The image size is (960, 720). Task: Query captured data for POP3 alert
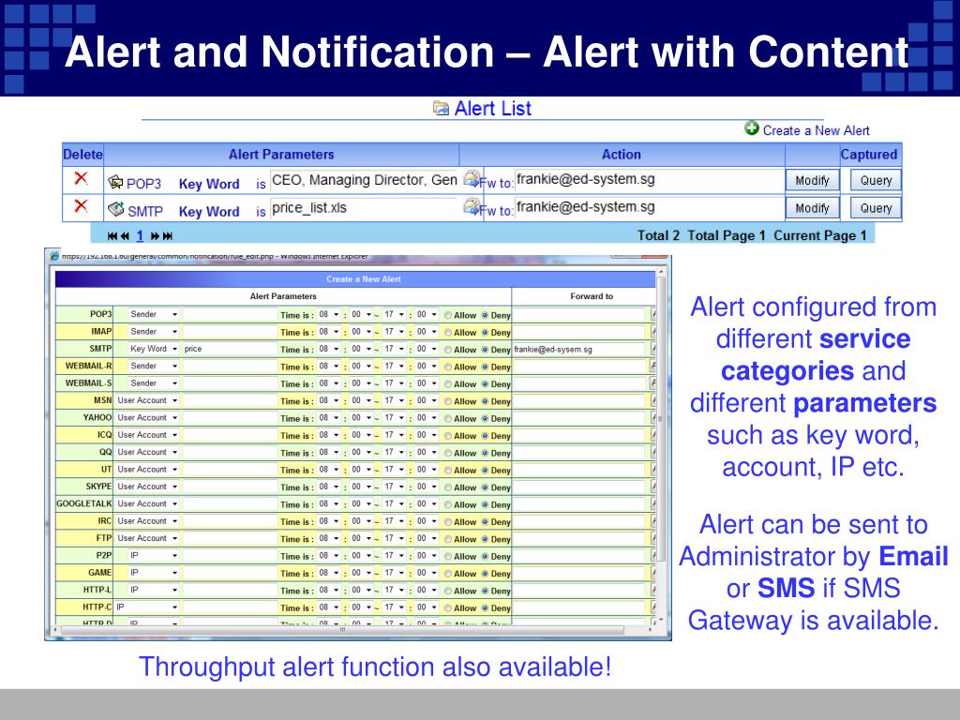[x=876, y=180]
